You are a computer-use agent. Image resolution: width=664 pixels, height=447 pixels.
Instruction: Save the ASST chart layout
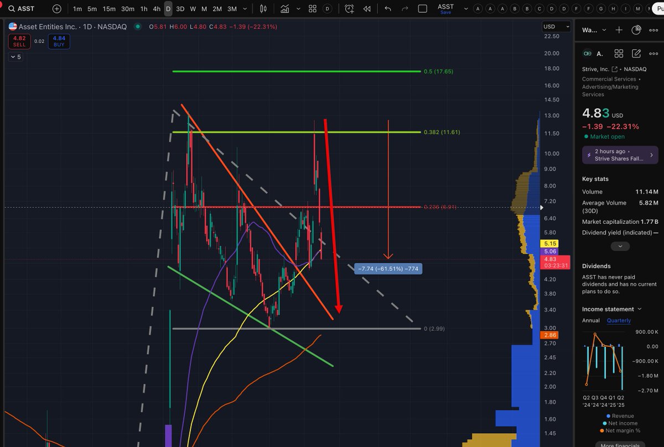click(445, 9)
